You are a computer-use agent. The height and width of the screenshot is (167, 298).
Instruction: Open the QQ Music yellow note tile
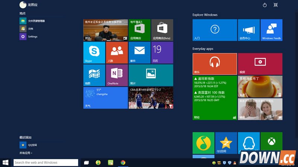pos(203,143)
